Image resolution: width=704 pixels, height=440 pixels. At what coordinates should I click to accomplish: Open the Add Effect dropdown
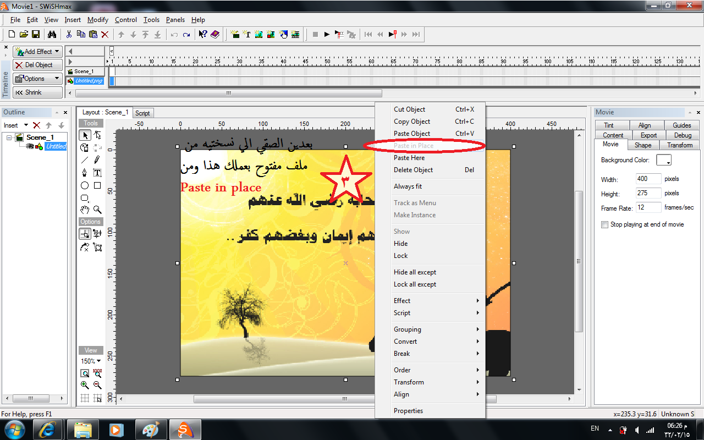(x=37, y=51)
